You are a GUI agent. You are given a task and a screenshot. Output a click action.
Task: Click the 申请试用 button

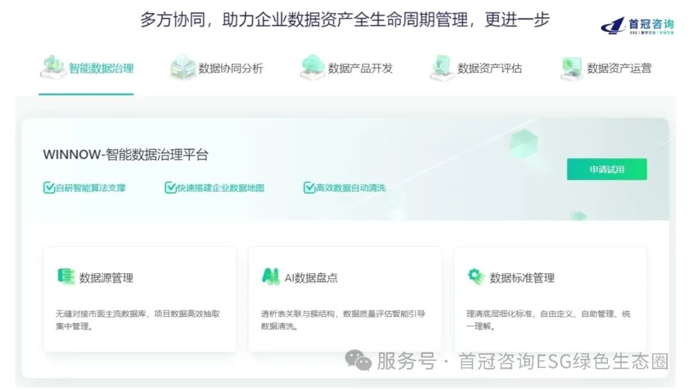click(x=607, y=169)
